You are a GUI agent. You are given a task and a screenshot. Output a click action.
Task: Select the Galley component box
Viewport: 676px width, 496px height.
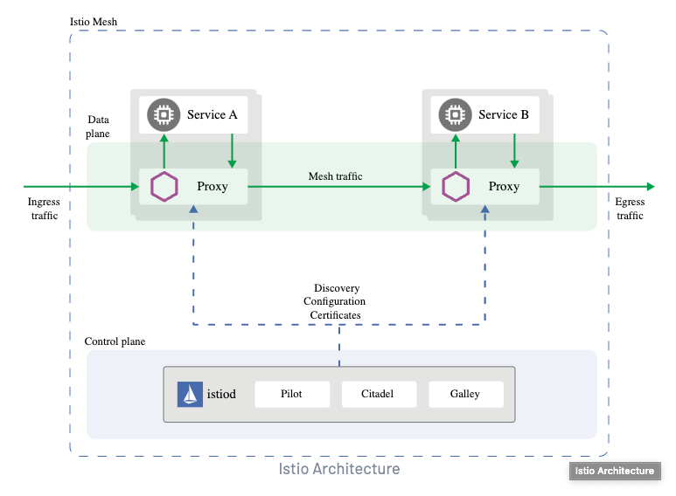click(x=466, y=394)
